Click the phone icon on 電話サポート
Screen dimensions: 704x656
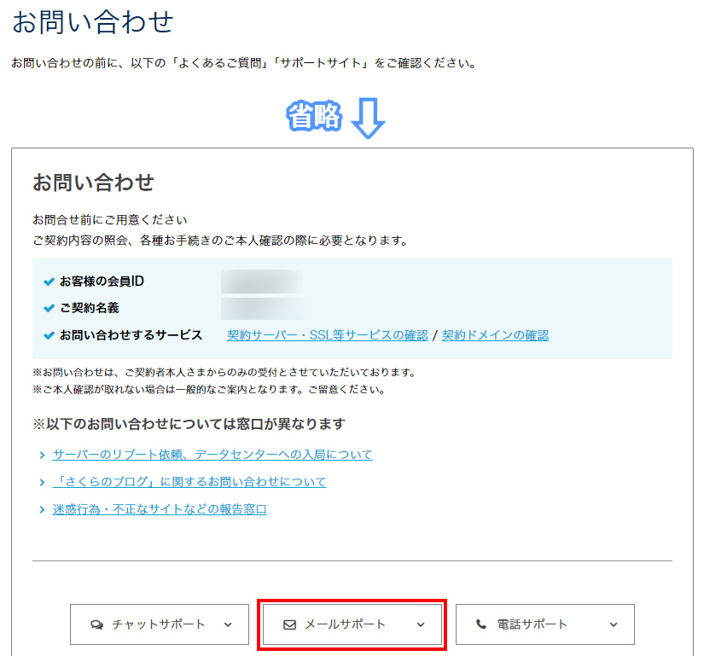click(x=481, y=624)
